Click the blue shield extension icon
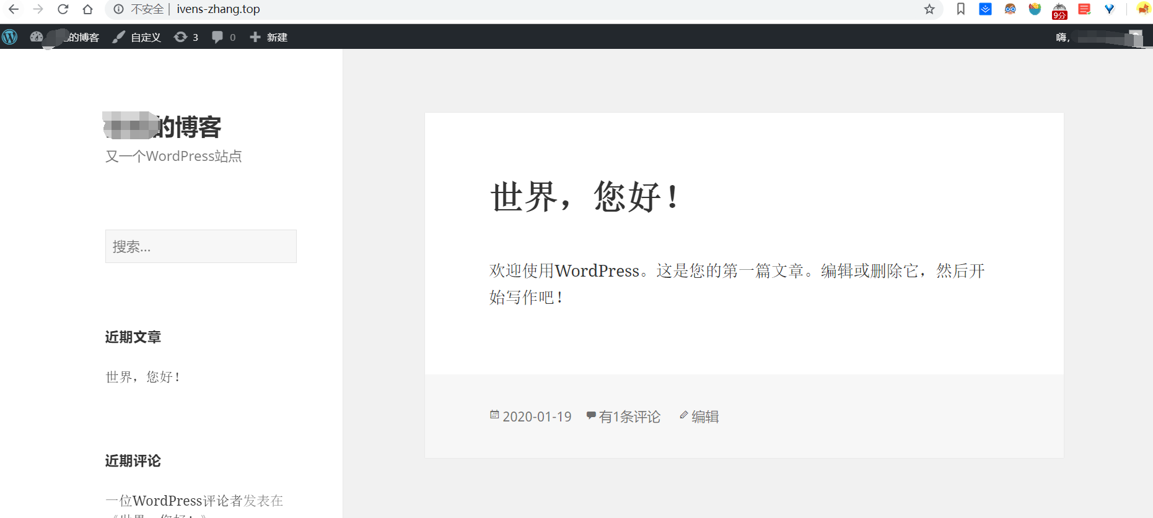This screenshot has width=1153, height=518. coord(1035,9)
